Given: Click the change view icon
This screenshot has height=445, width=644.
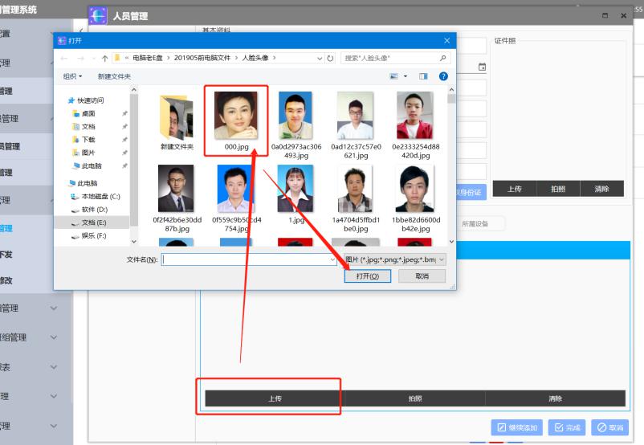Looking at the screenshot, I should pyautogui.click(x=394, y=76).
